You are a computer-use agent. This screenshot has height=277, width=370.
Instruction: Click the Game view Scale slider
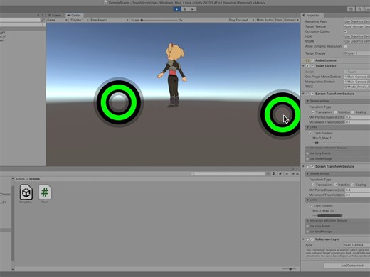(159, 20)
